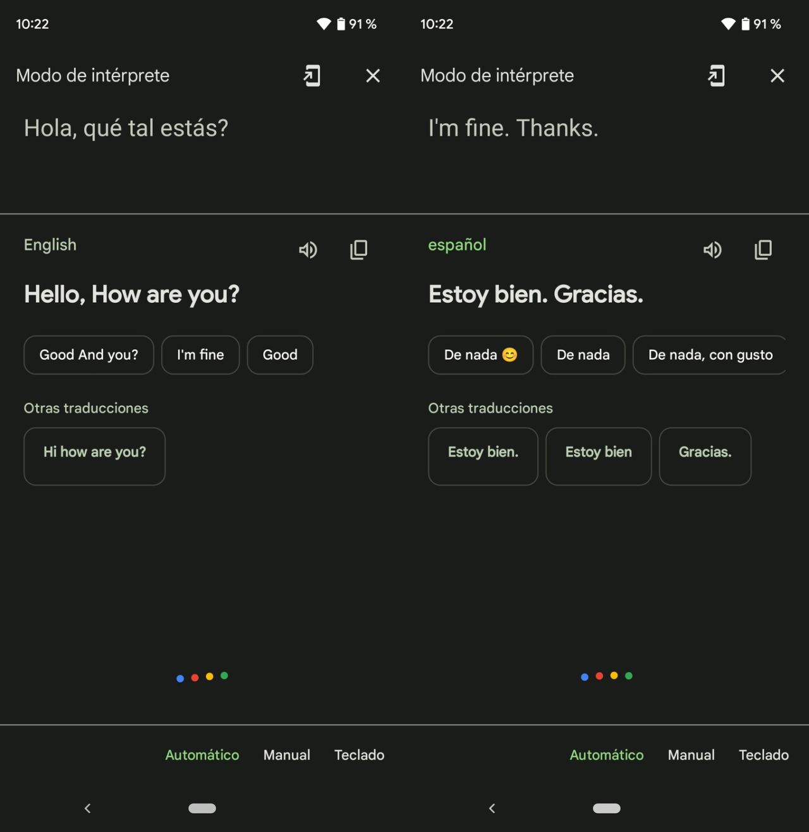809x832 pixels.
Task: Add interpreter shortcut icon on left screen
Action: pos(312,76)
